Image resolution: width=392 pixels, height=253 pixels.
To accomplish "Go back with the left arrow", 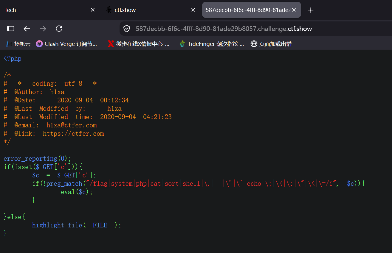I will (27, 29).
